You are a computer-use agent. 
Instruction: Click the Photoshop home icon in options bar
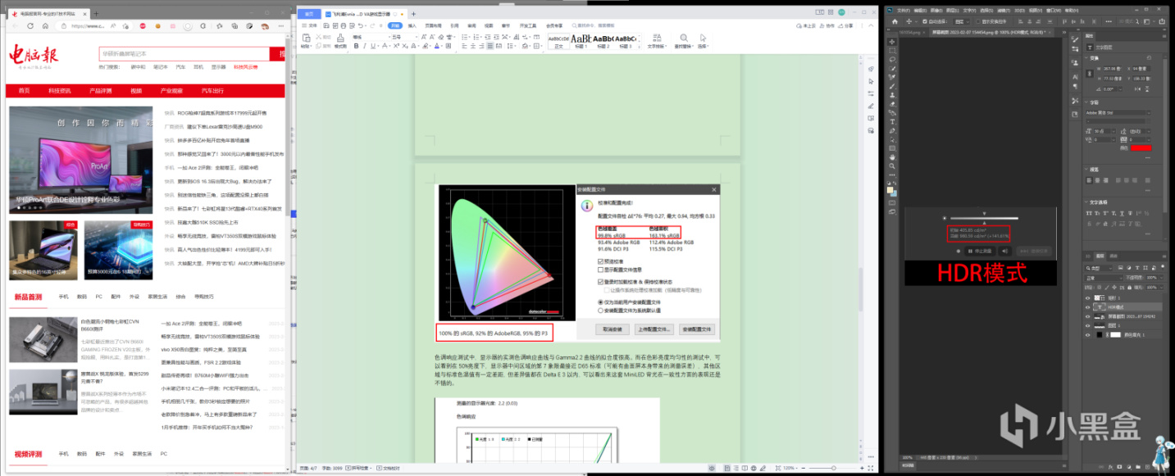coord(895,21)
